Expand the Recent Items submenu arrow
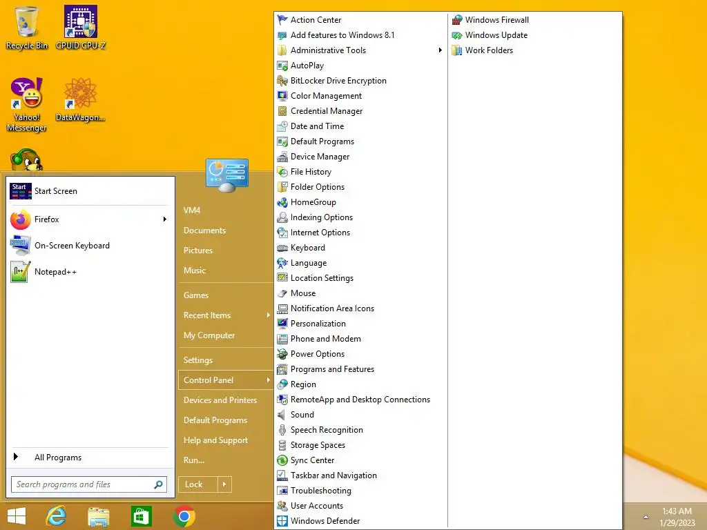 pyautogui.click(x=269, y=315)
